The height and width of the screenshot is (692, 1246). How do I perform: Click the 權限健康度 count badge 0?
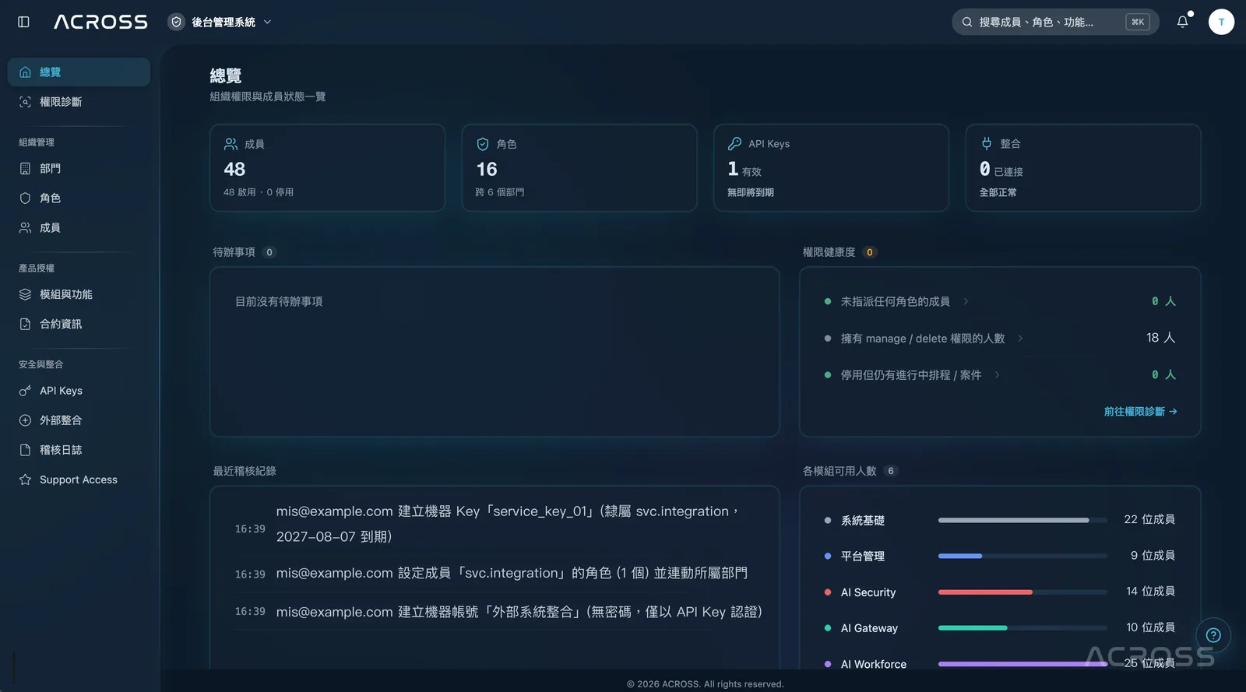coord(870,252)
